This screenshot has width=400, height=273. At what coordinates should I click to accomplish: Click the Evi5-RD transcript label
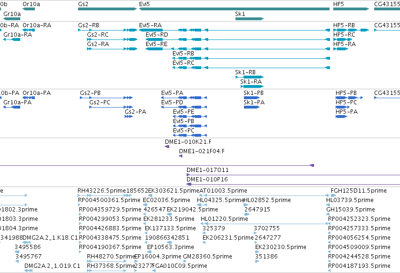click(x=157, y=35)
